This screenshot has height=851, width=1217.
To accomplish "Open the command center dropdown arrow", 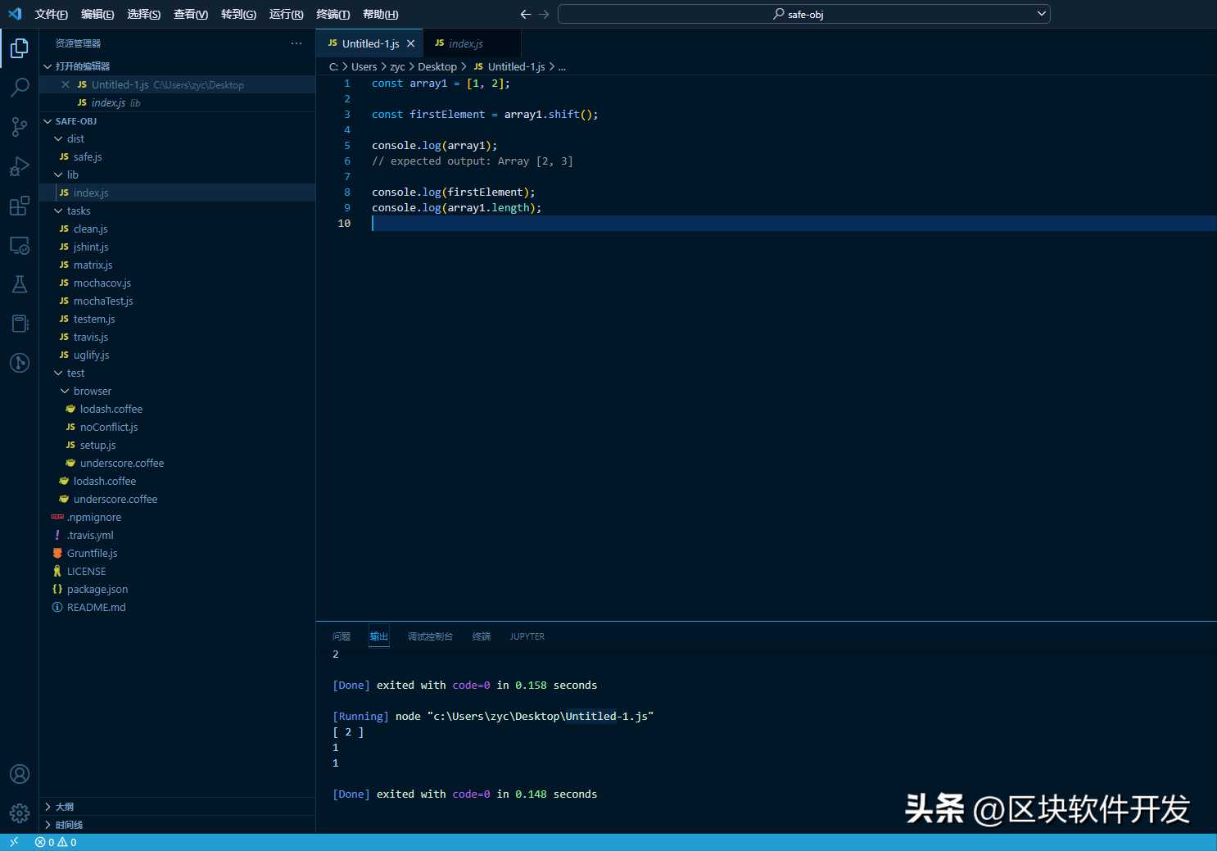I will (1042, 14).
